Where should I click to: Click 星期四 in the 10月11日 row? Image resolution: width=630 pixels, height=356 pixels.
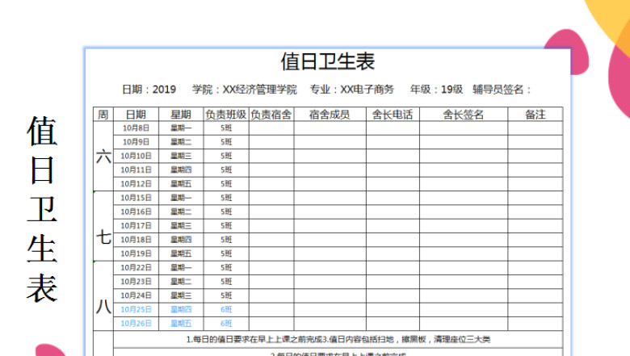pos(181,170)
